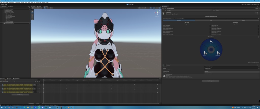Click the add keyframe icon
This screenshot has width=260, height=109.
[37, 82]
